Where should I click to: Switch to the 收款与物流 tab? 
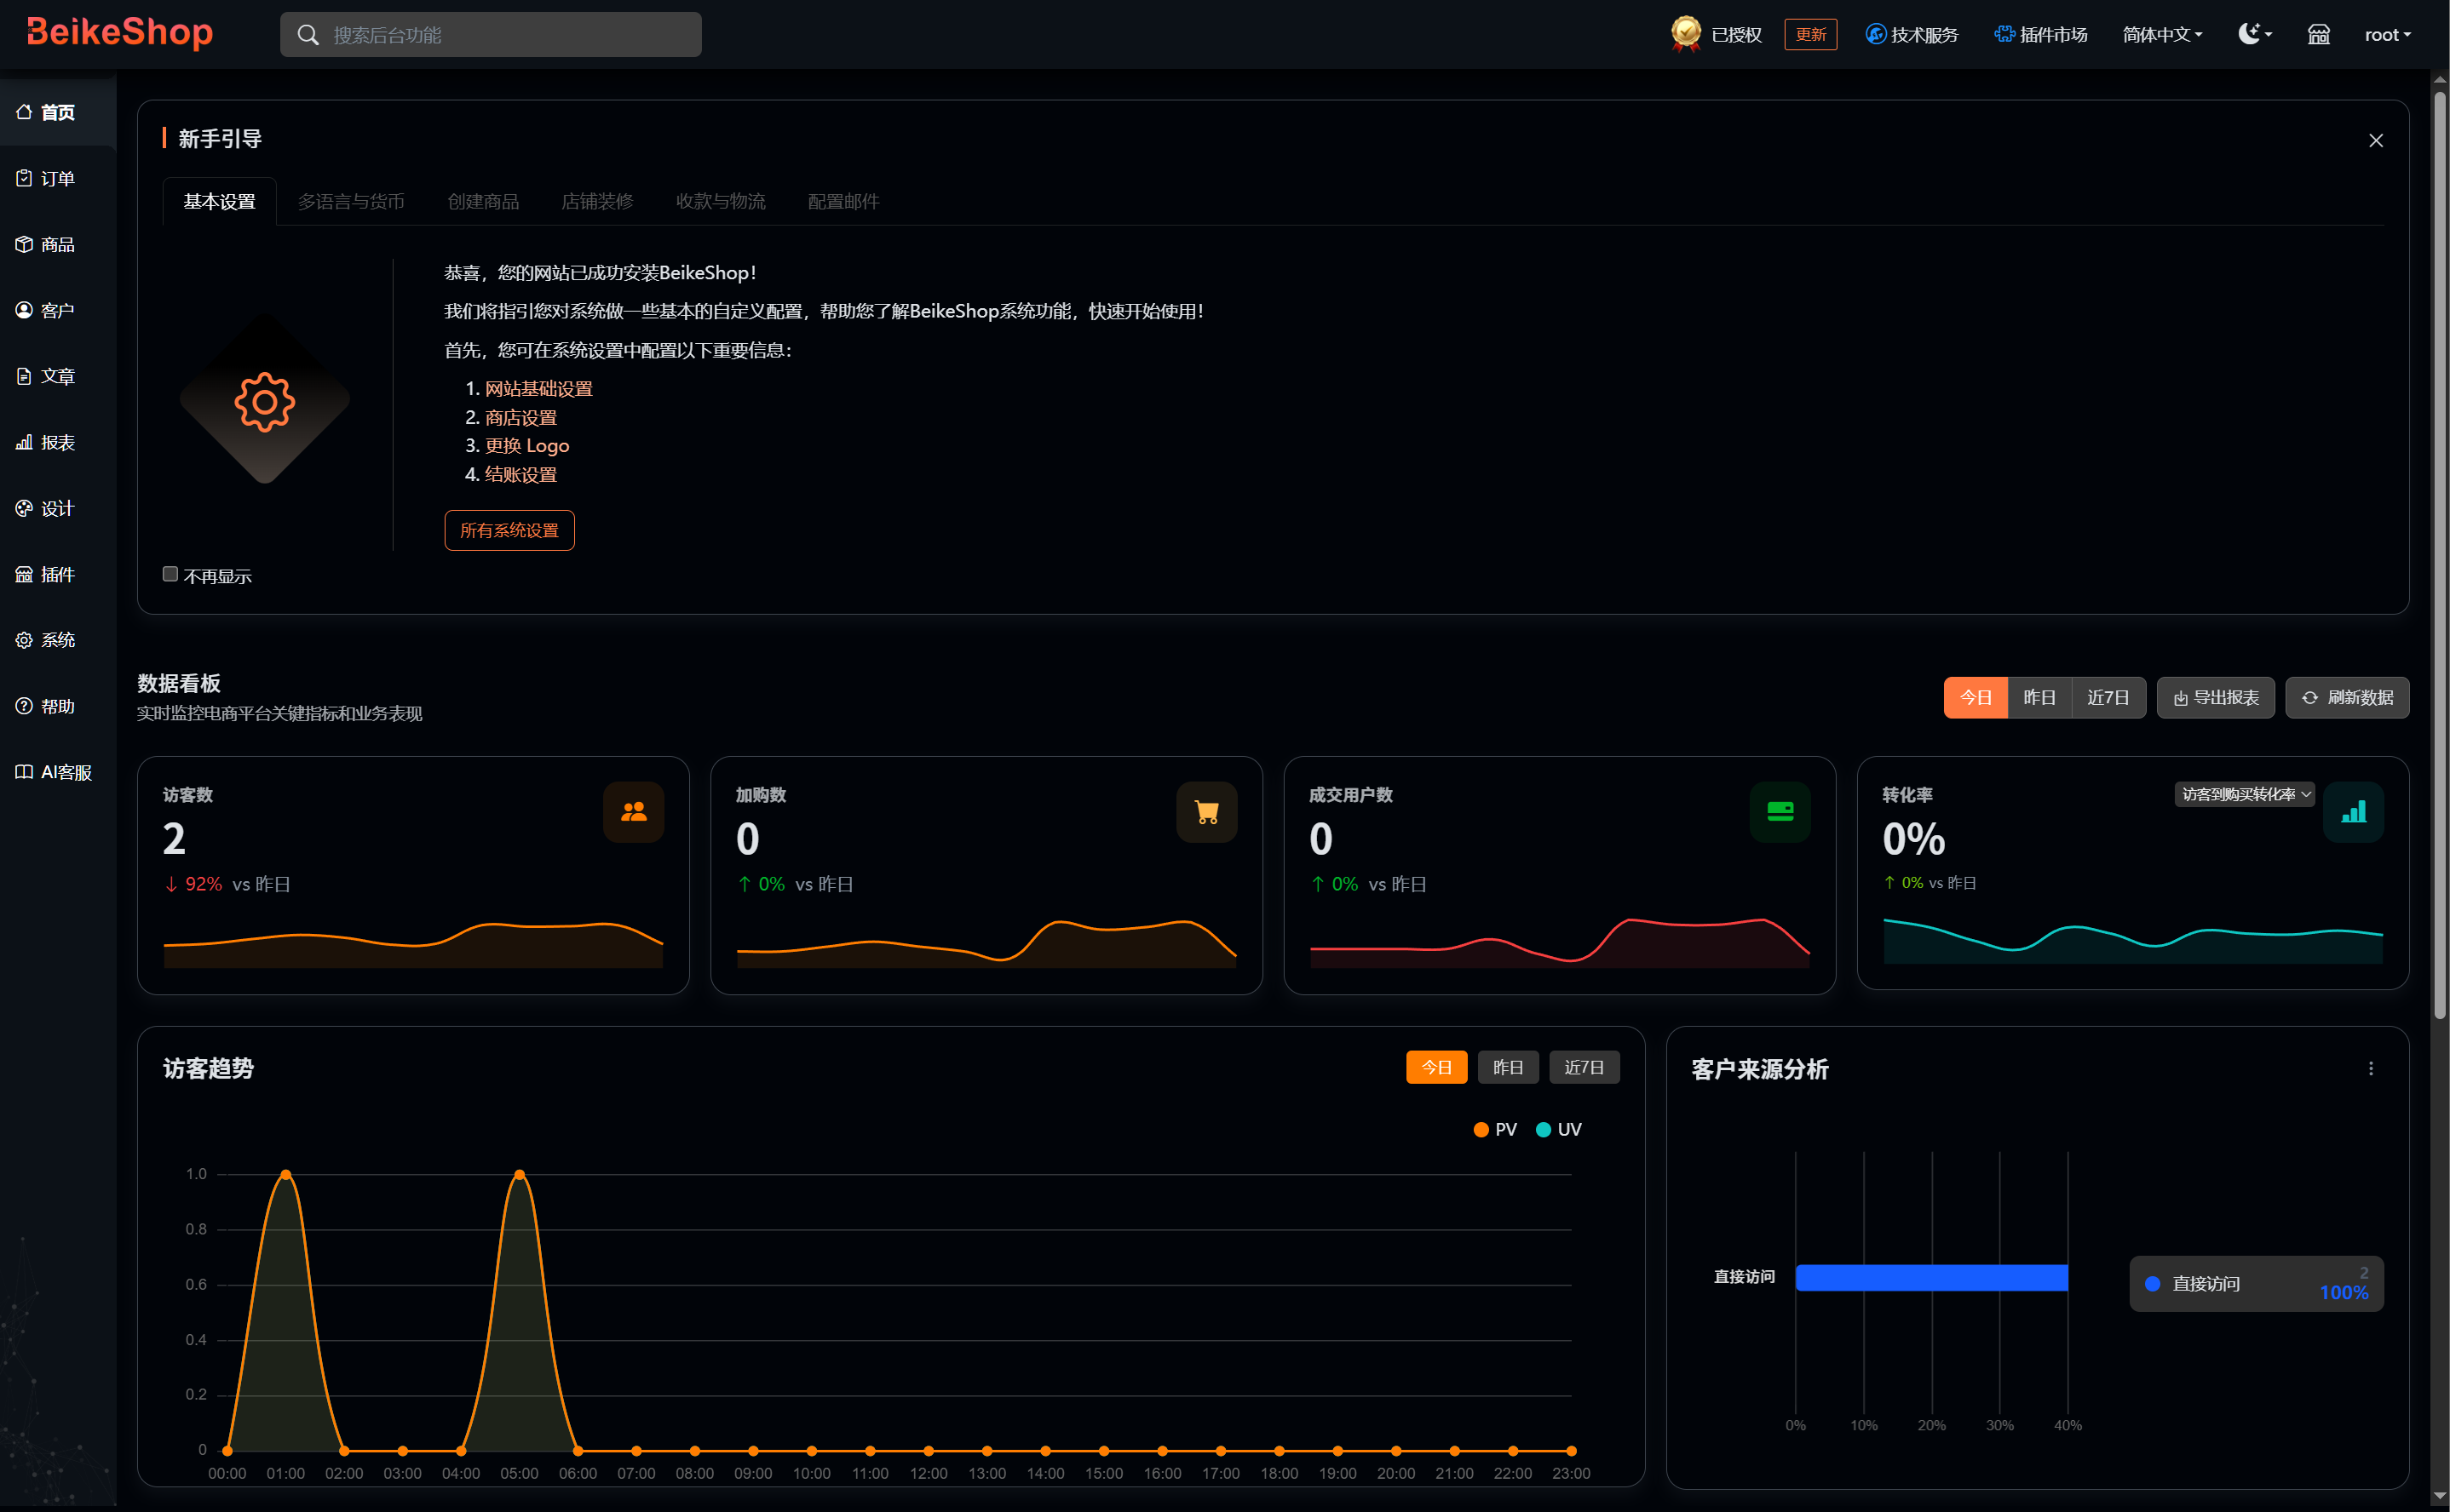click(x=721, y=201)
